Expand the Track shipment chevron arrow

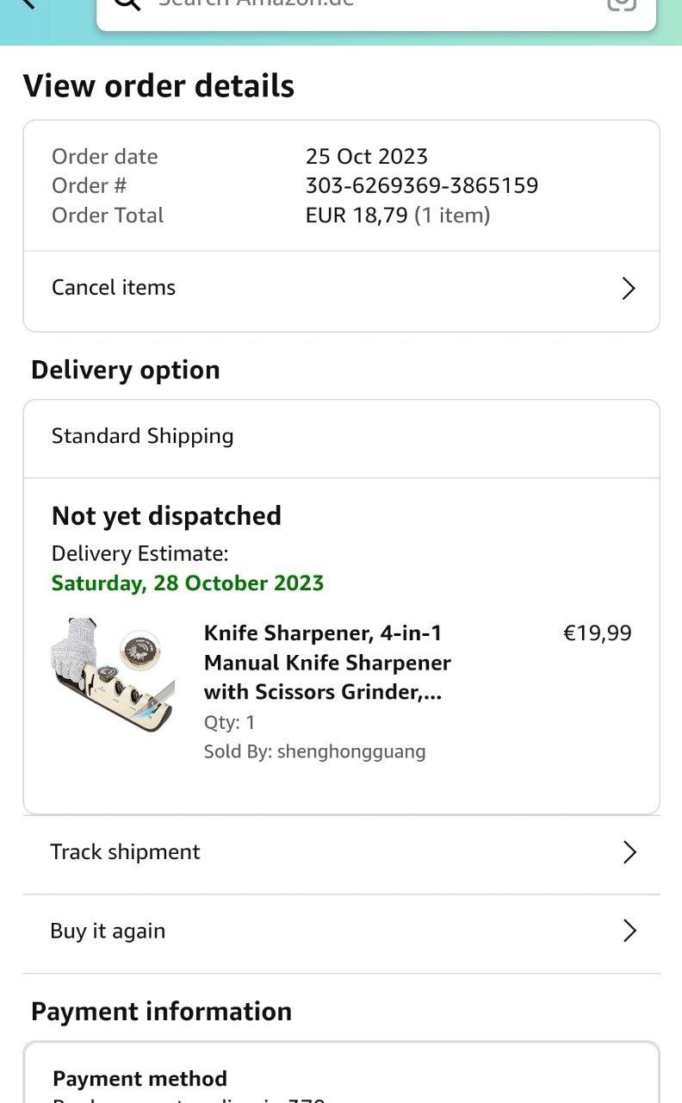click(629, 852)
